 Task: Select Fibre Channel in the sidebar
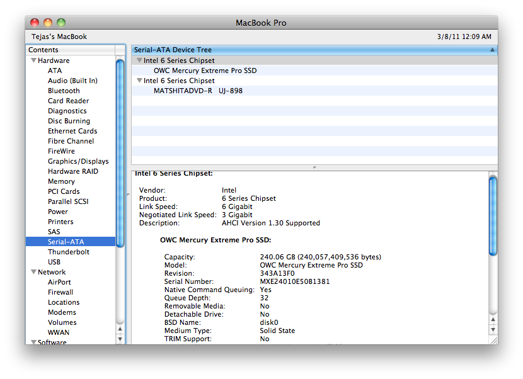point(71,141)
